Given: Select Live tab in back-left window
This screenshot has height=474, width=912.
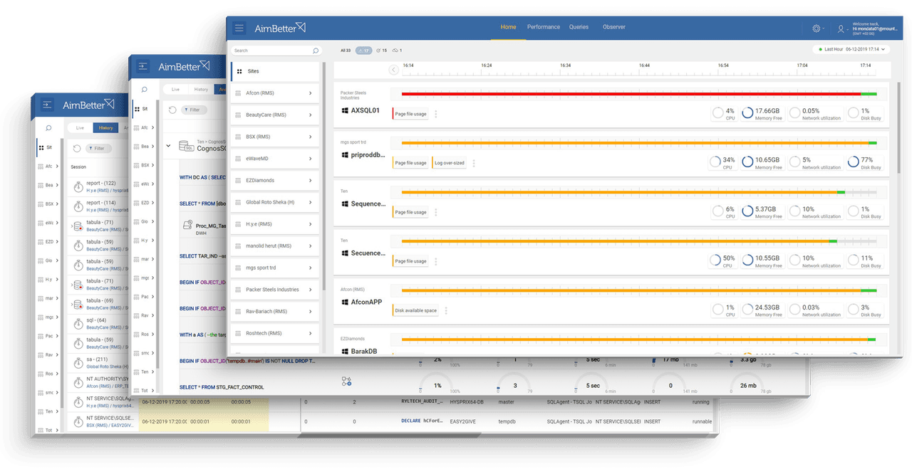Looking at the screenshot, I should [80, 128].
